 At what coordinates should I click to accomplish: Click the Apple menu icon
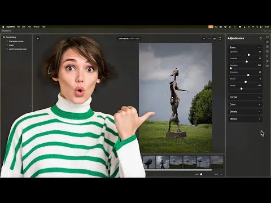[3, 27]
